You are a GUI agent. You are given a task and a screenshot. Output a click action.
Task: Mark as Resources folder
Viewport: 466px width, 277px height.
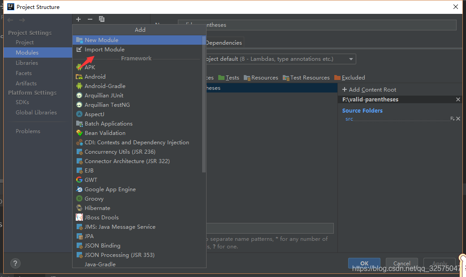coord(261,78)
